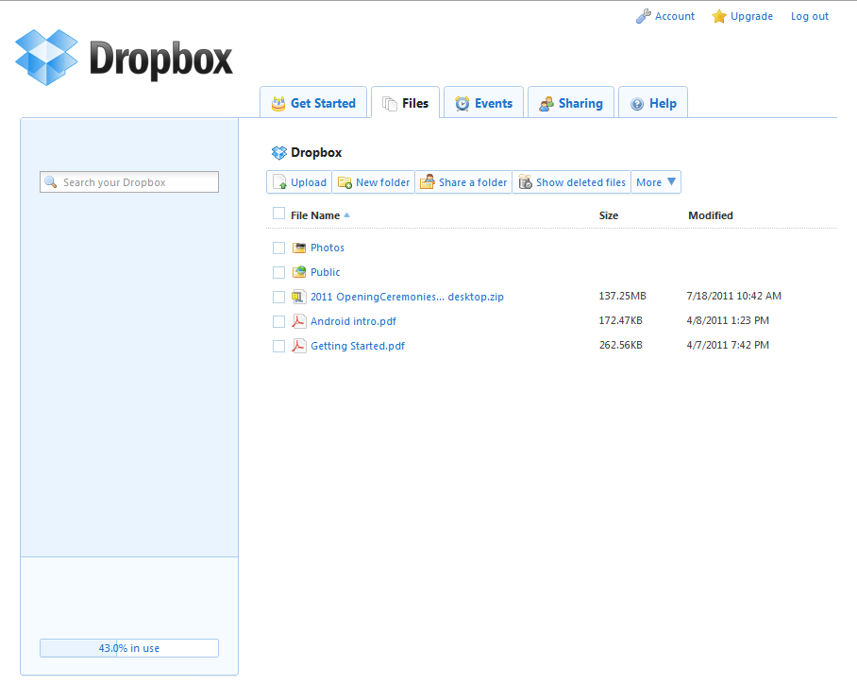Open Getting Started.pdf file link
The width and height of the screenshot is (857, 684).
[x=358, y=346]
